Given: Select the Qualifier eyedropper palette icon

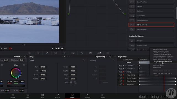Looking at the screenshot, I should [47, 53].
